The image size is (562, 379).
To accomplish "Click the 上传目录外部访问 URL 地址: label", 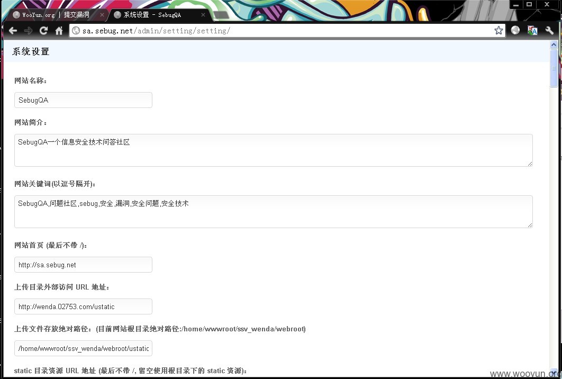I will coord(61,287).
